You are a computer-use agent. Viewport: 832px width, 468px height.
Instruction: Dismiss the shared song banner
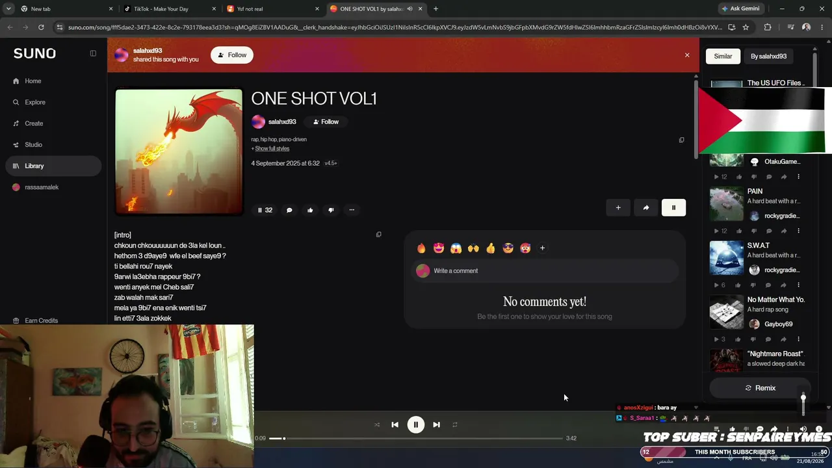(x=687, y=55)
